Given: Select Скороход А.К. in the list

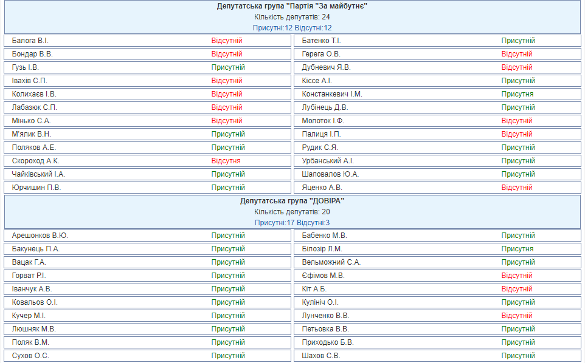Looking at the screenshot, I should (x=35, y=161).
